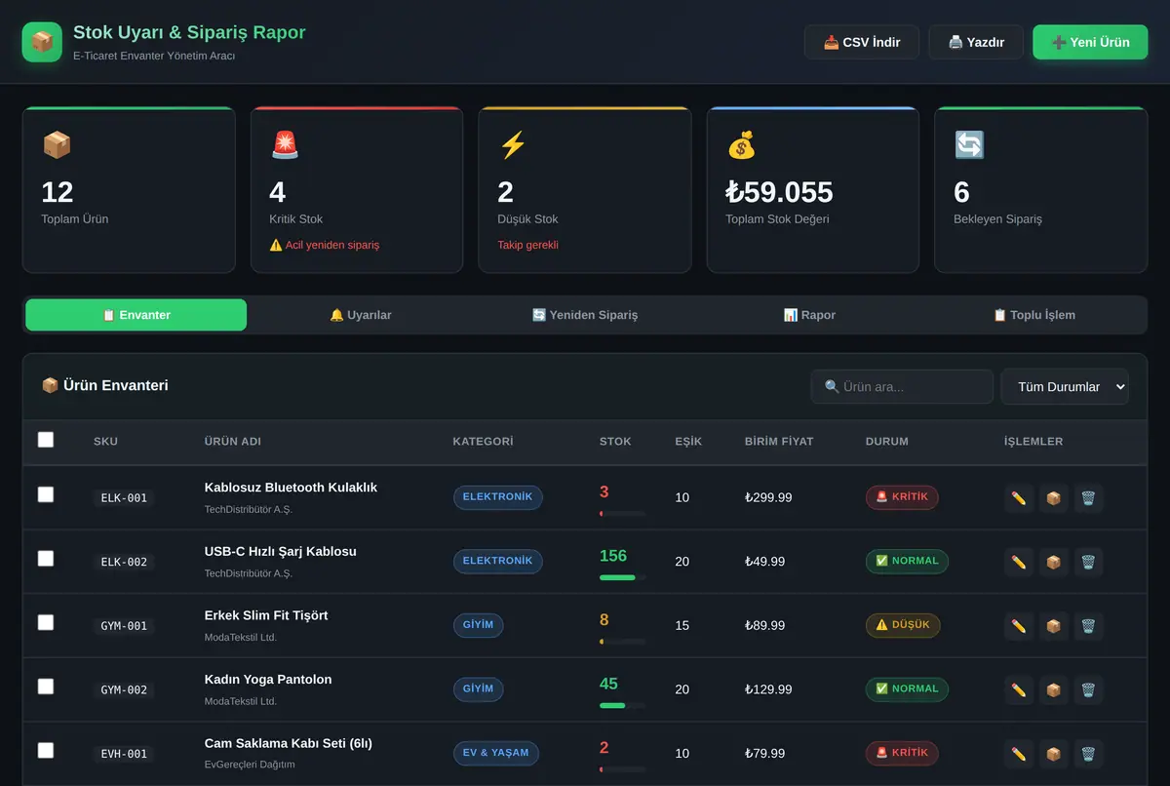The width and height of the screenshot is (1170, 786).
Task: Download data with CSV İndir button
Action: point(862,42)
